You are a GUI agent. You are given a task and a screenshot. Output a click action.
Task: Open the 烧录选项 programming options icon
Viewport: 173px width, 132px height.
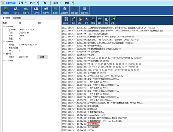[85, 10]
